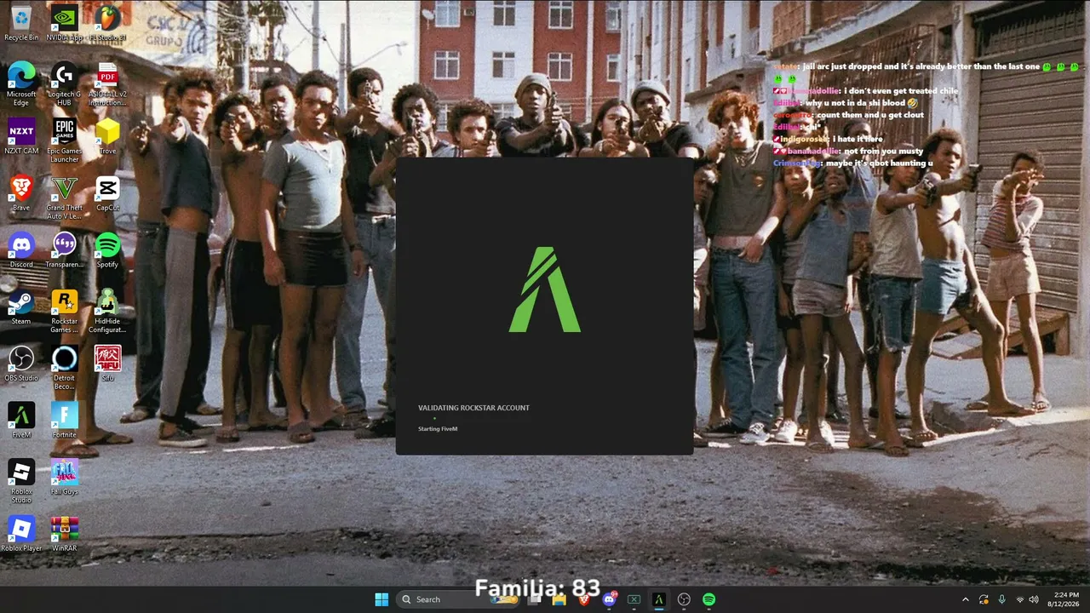Click the microphone tray icon

[x=1001, y=599]
